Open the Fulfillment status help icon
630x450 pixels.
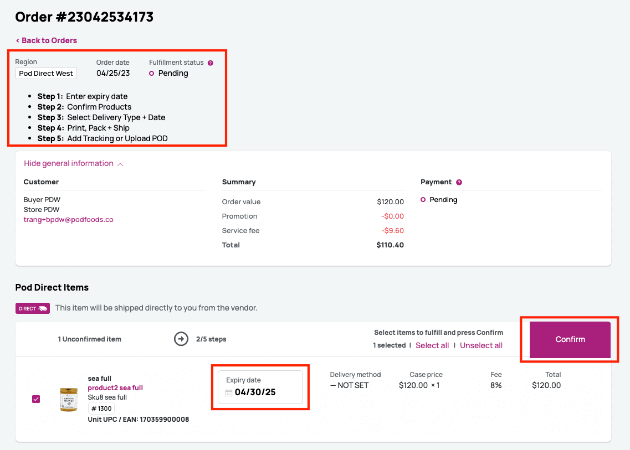[210, 63]
